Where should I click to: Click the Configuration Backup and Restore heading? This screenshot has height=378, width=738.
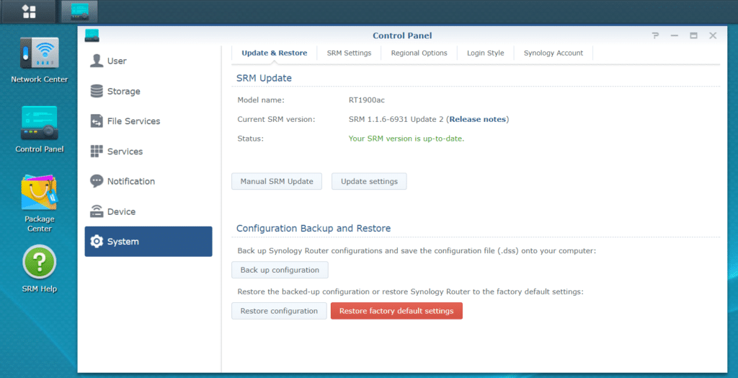[x=314, y=229]
